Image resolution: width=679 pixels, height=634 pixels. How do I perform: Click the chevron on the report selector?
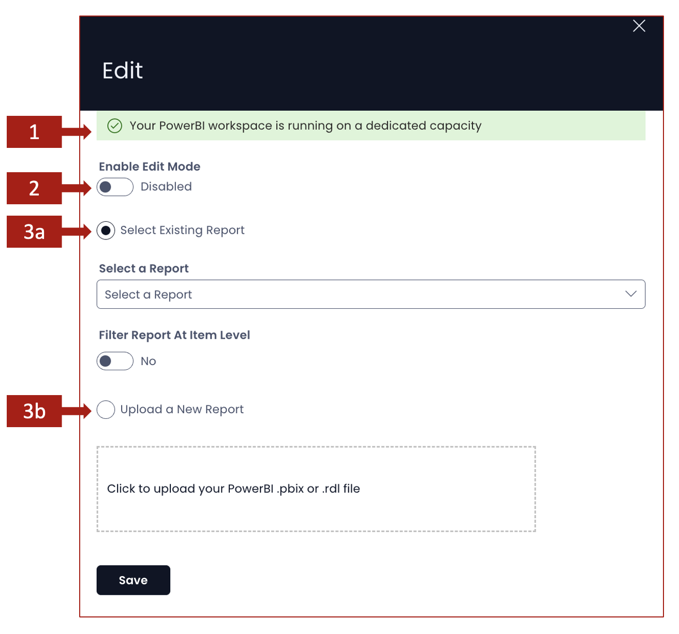click(x=631, y=294)
